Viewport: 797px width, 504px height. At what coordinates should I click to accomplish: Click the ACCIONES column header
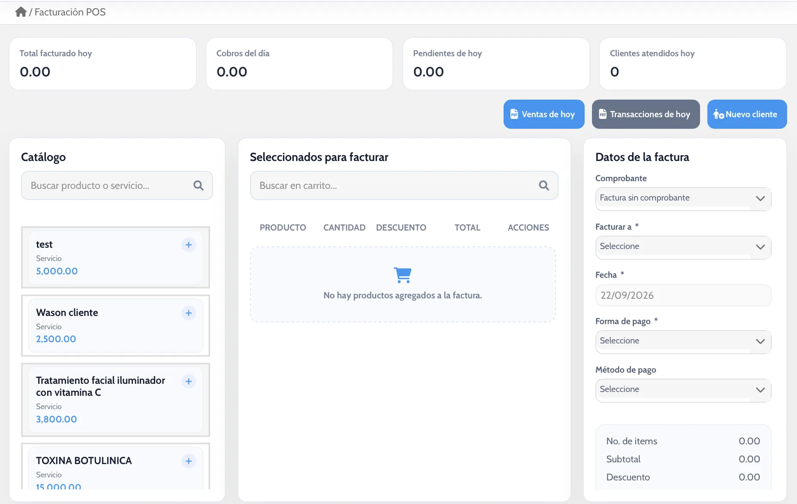point(528,228)
